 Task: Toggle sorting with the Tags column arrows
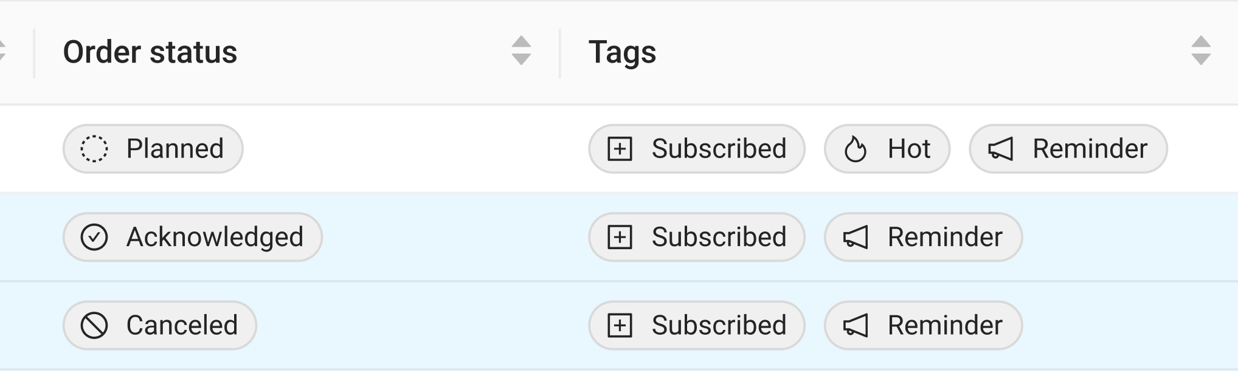1201,50
